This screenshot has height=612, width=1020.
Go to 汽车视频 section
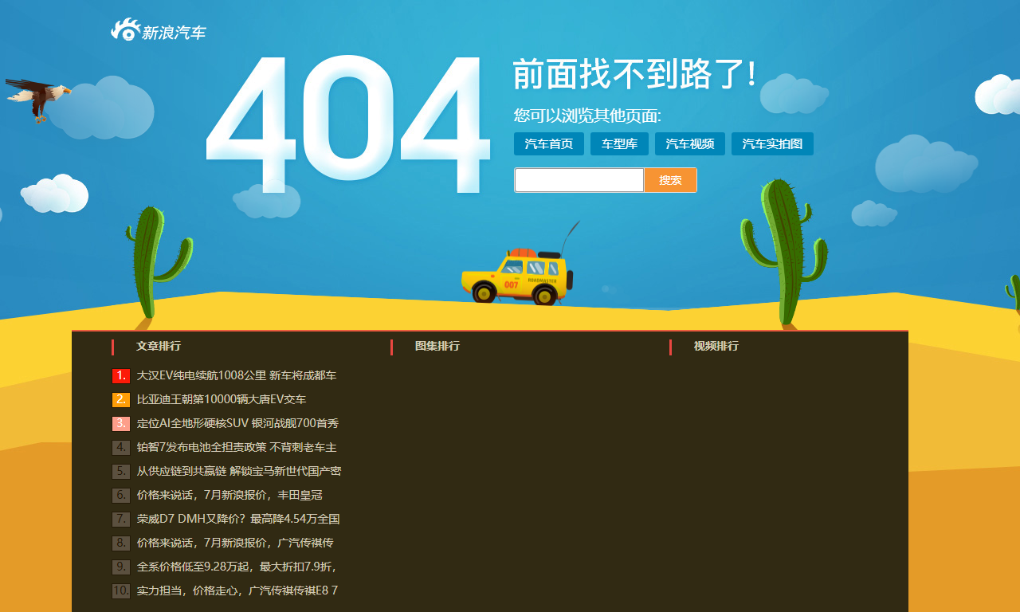point(690,144)
